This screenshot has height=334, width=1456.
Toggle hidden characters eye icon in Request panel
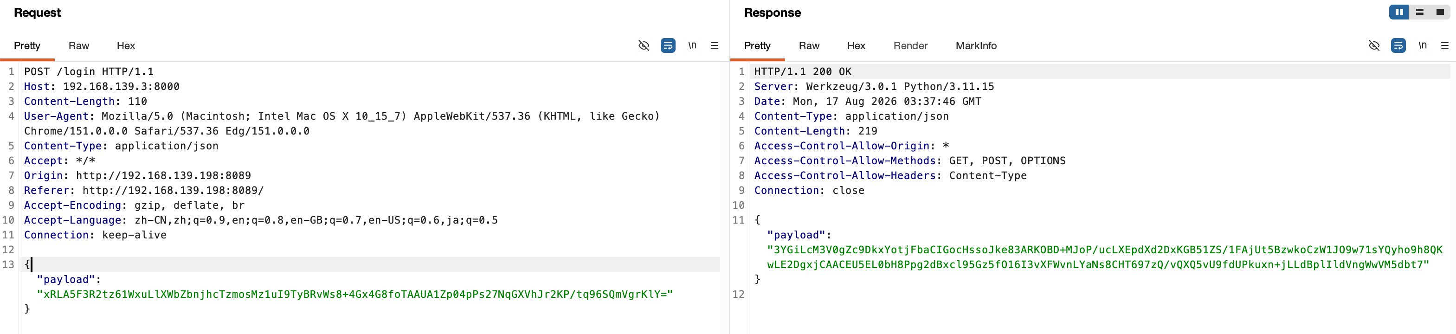point(644,45)
